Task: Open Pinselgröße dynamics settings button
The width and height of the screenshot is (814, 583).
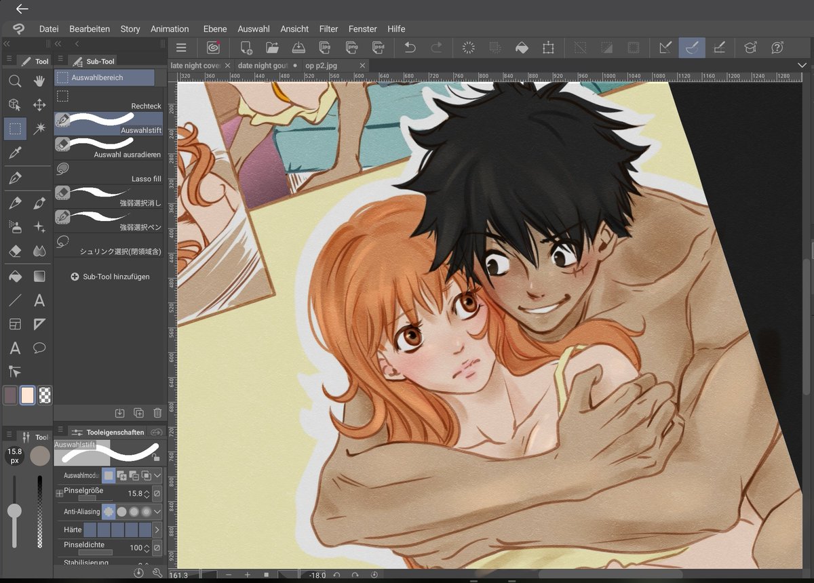Action: pyautogui.click(x=157, y=494)
